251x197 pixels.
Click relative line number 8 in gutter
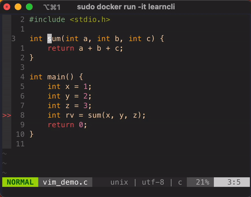click(23, 115)
